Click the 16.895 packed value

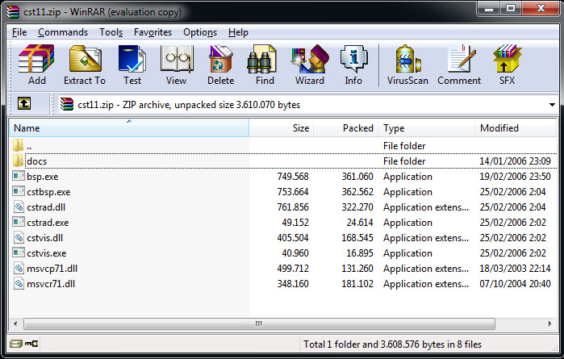[360, 253]
